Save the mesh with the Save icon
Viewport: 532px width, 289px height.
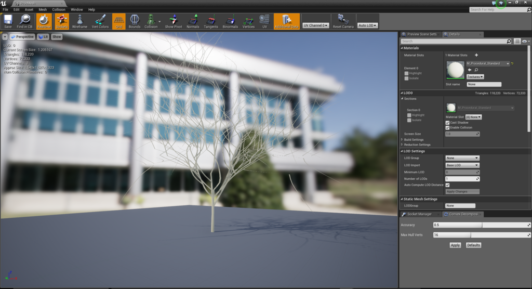coord(8,21)
